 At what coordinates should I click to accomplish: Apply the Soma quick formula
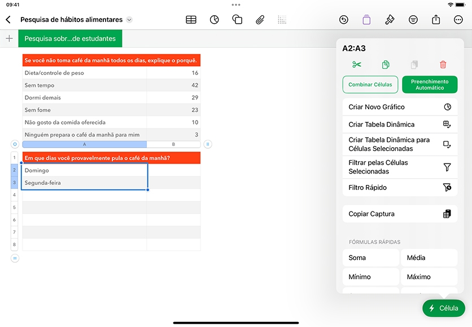(371, 258)
